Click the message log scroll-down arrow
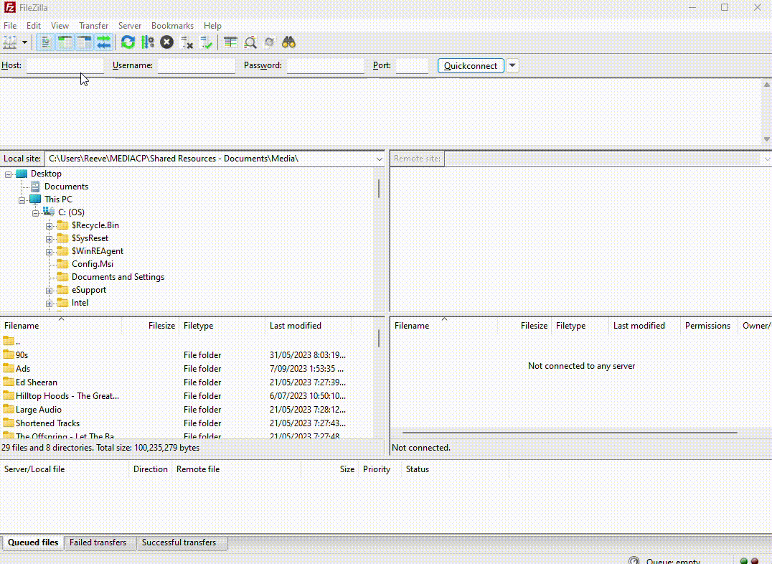Viewport: 772px width, 564px height. (x=766, y=139)
